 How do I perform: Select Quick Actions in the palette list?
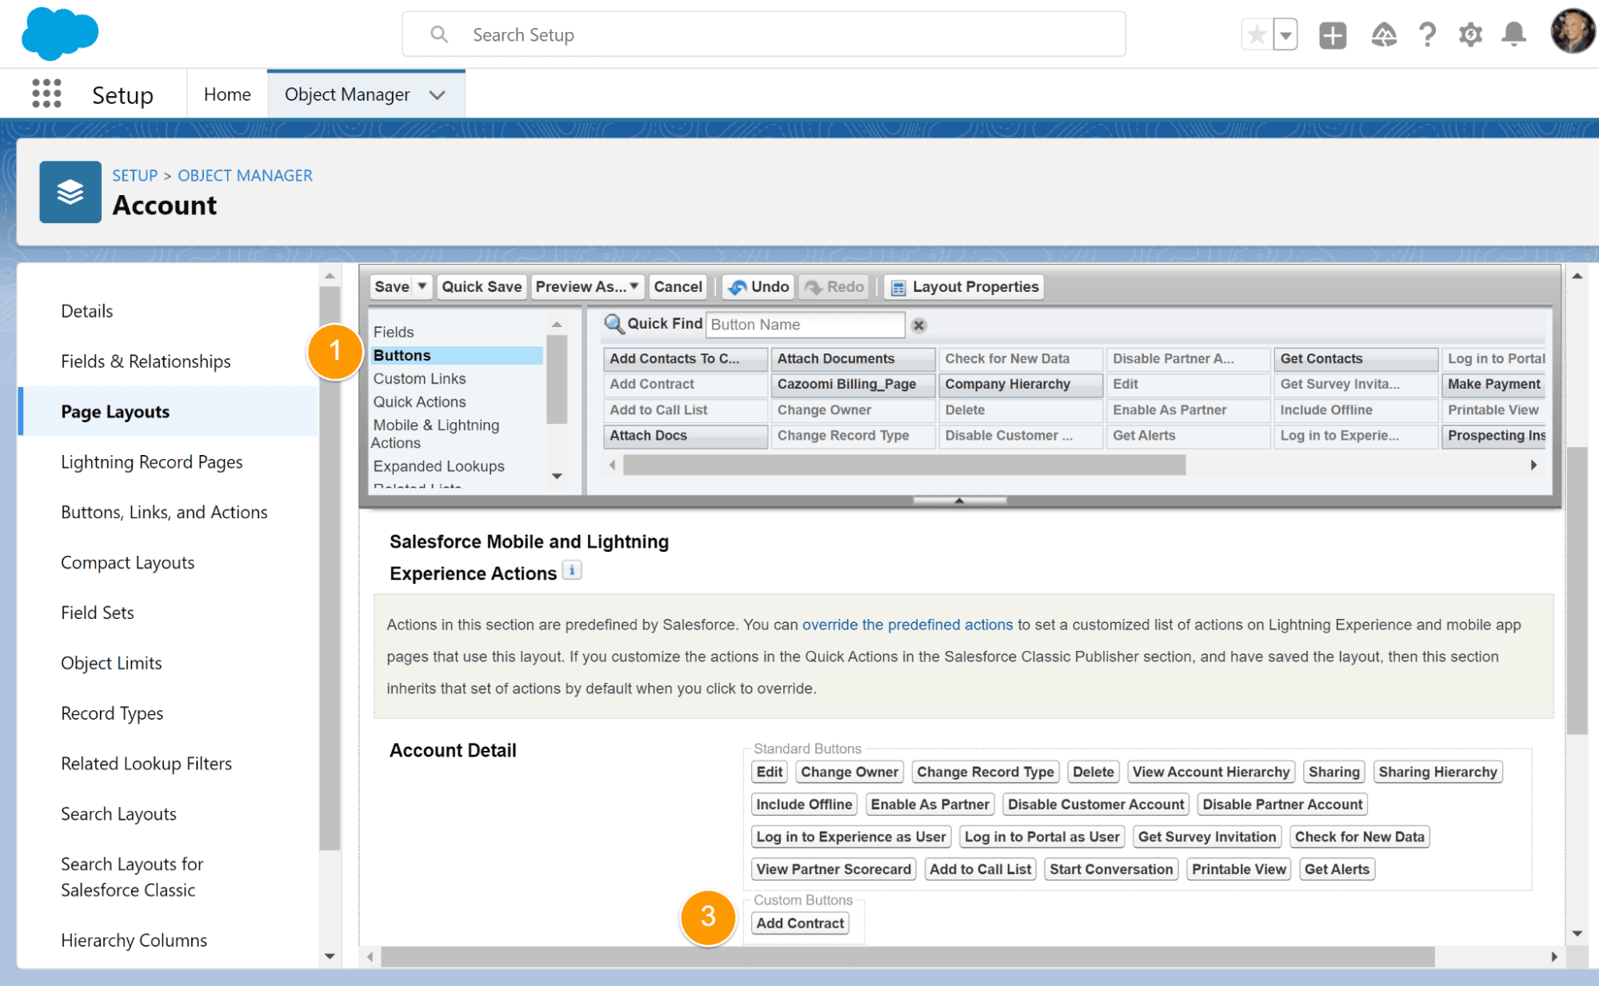pyautogui.click(x=419, y=401)
